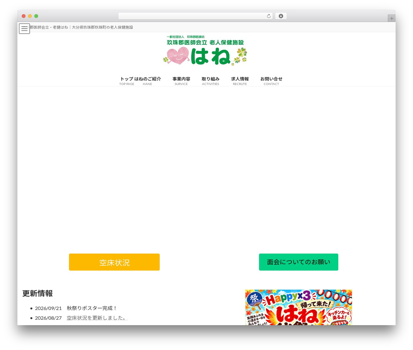Click the 更新情報 heading
413x350 pixels.
tap(37, 293)
